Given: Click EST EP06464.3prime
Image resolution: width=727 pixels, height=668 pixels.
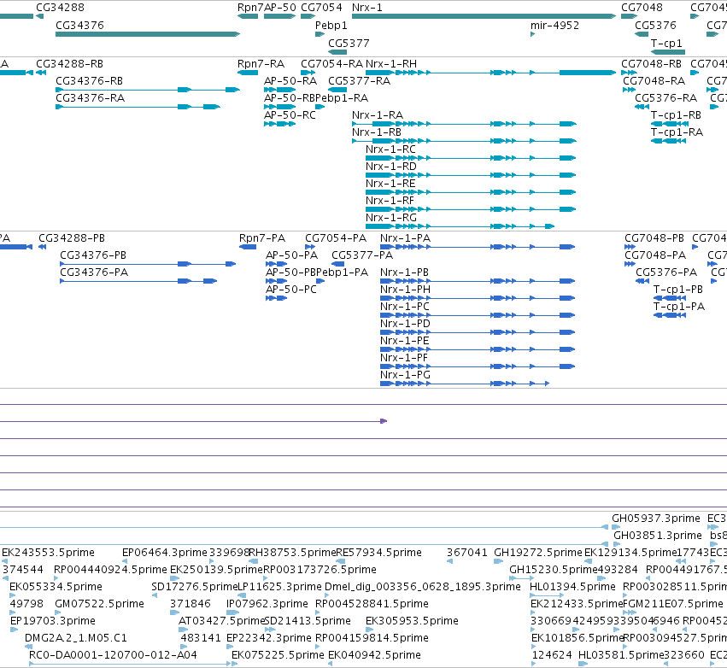Looking at the screenshot, I should [x=165, y=553].
